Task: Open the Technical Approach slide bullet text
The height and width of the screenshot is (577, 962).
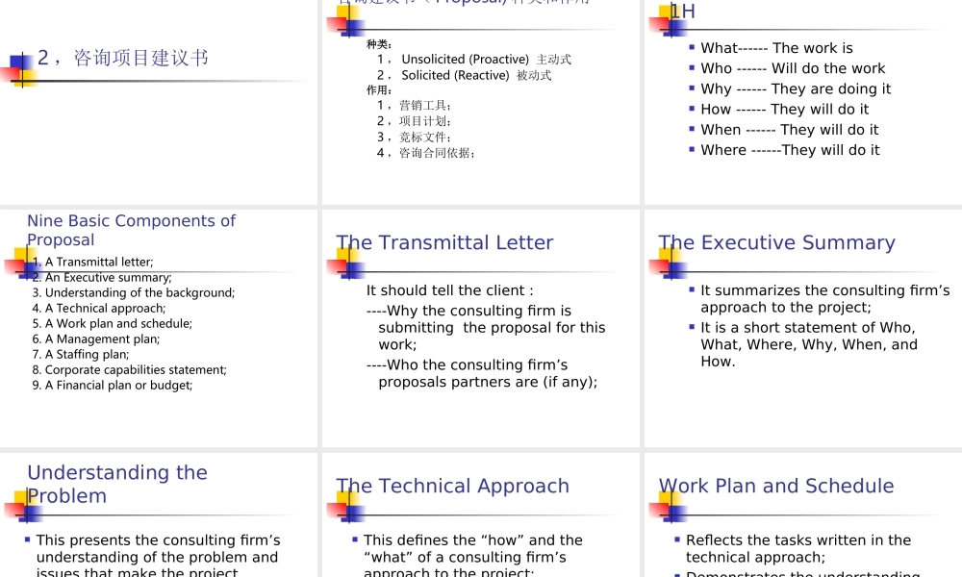Action: pyautogui.click(x=471, y=556)
